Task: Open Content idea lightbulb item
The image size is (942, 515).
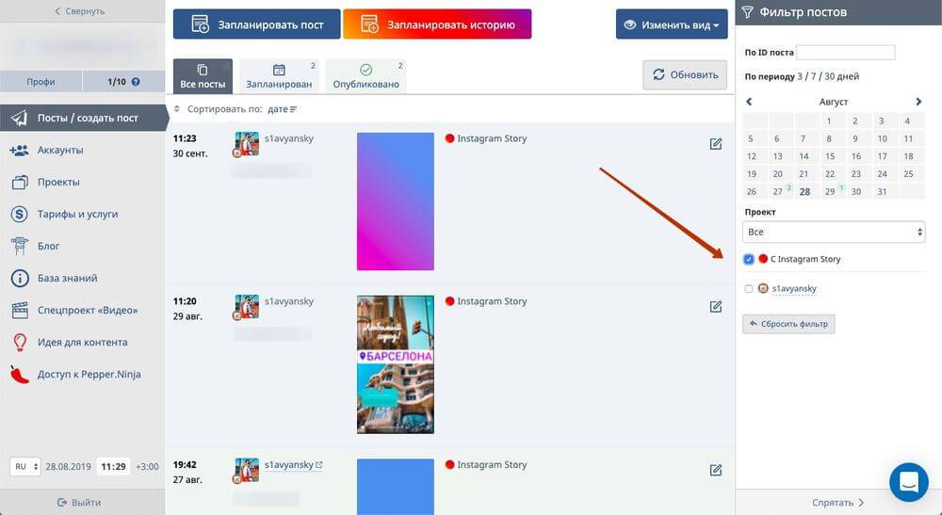Action: click(19, 342)
